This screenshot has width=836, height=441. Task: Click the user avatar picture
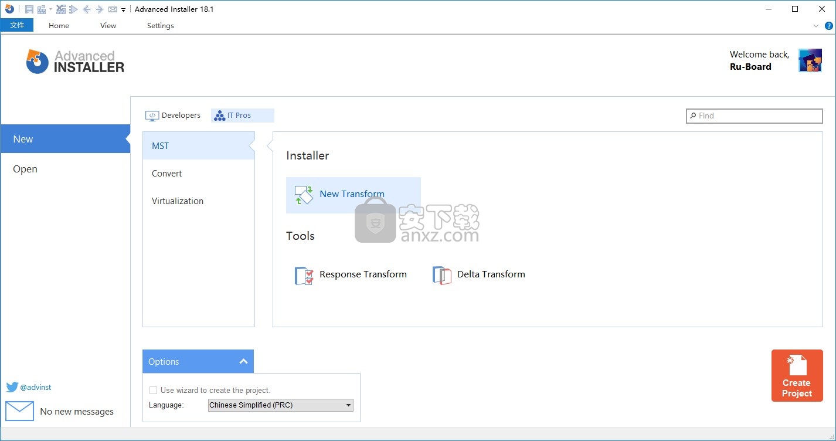coord(810,60)
